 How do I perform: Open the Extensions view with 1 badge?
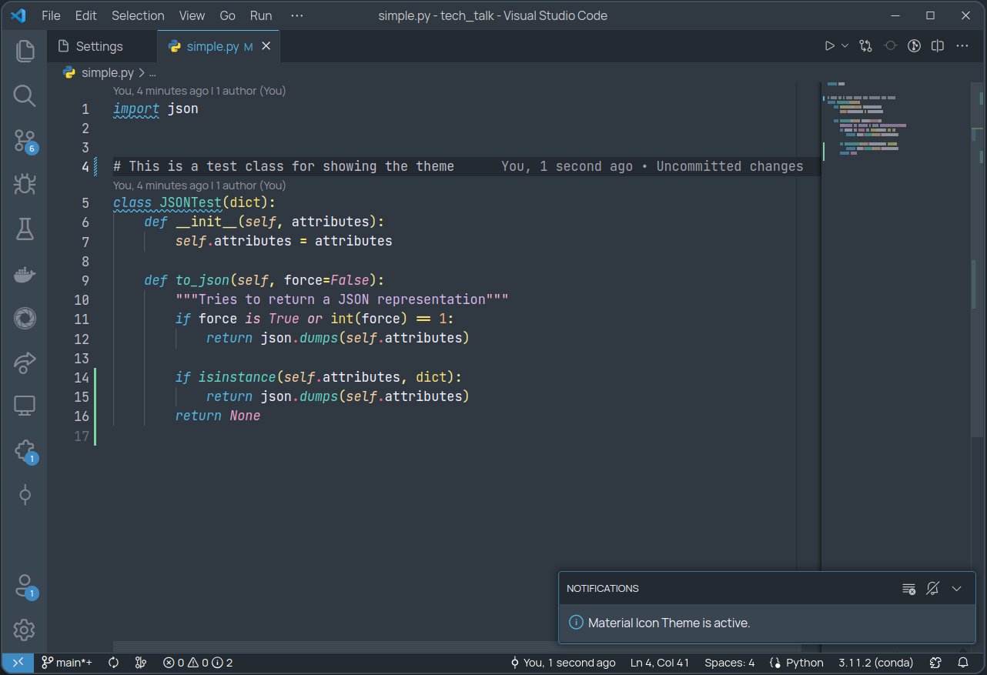[25, 451]
